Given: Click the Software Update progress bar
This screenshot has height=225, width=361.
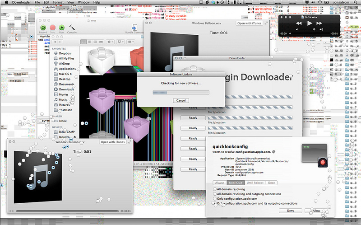Looking at the screenshot, I should (x=181, y=93).
